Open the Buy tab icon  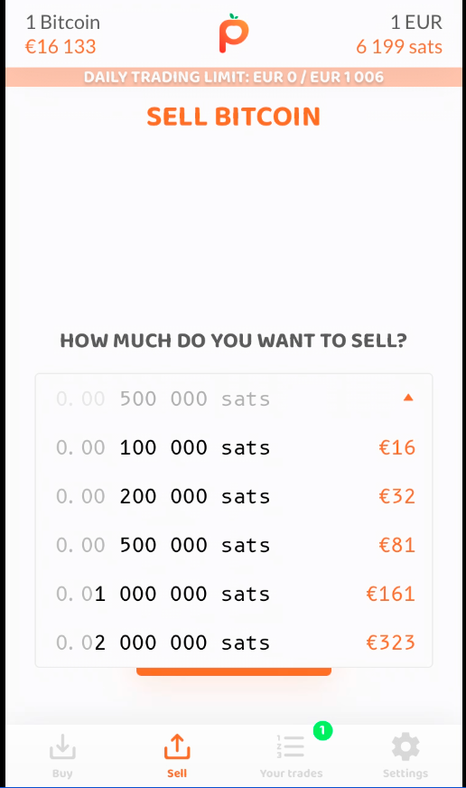(62, 746)
